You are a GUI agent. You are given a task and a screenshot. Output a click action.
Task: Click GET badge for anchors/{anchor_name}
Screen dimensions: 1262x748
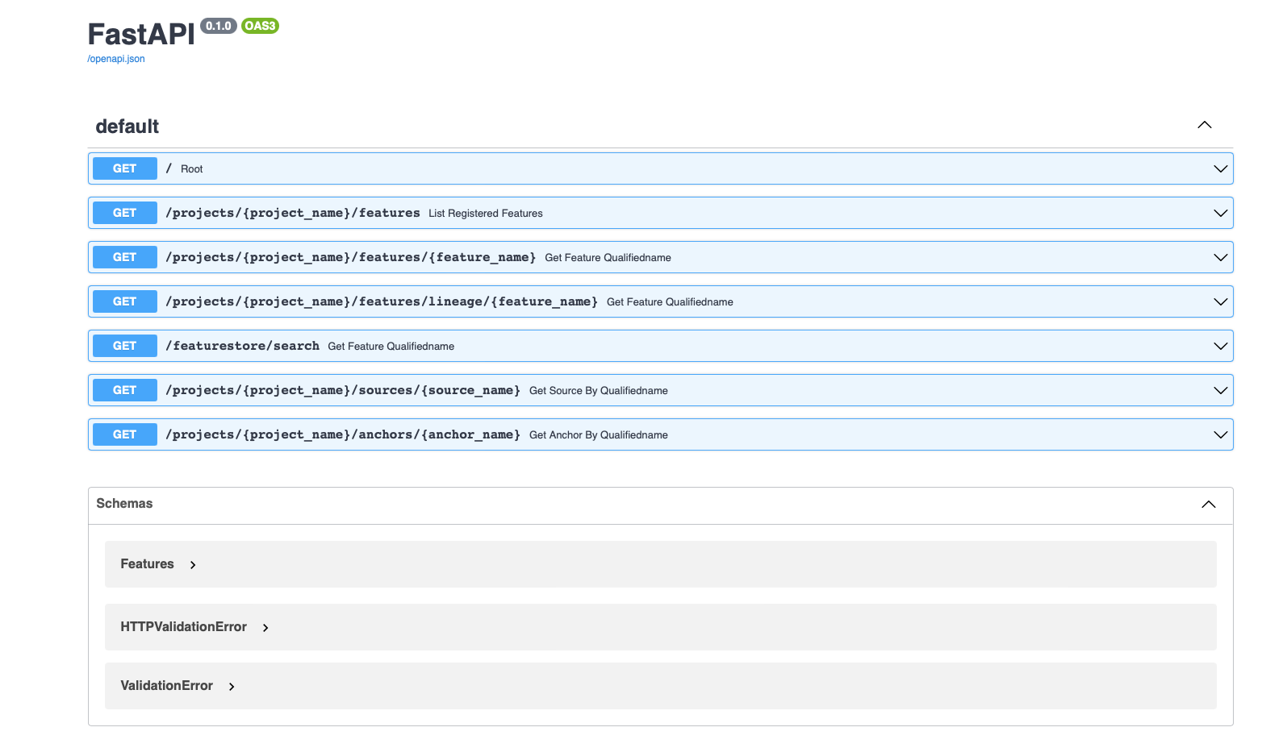coord(125,434)
